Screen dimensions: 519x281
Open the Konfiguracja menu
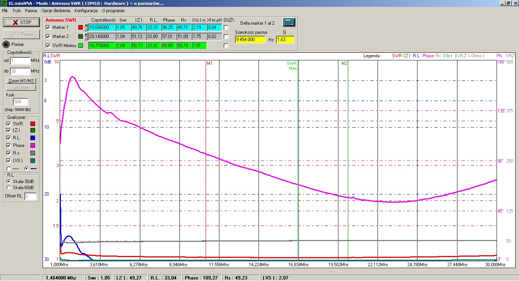pos(86,11)
